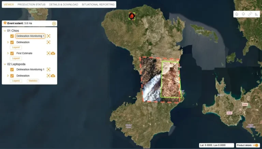Click the plus icon beside Event extent
The width and height of the screenshot is (262, 149).
pos(54,23)
